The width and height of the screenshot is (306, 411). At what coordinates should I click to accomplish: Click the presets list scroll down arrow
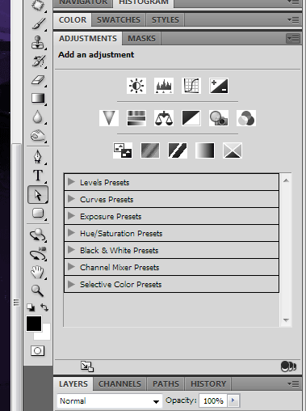coord(286,320)
